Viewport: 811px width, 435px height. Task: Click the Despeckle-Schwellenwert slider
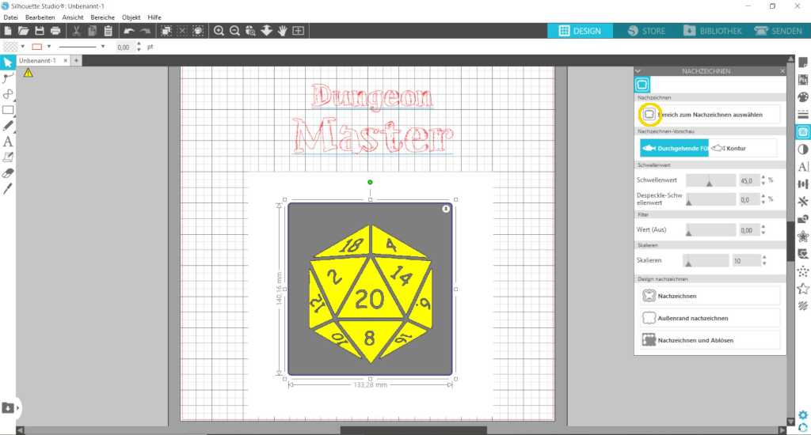click(x=710, y=199)
